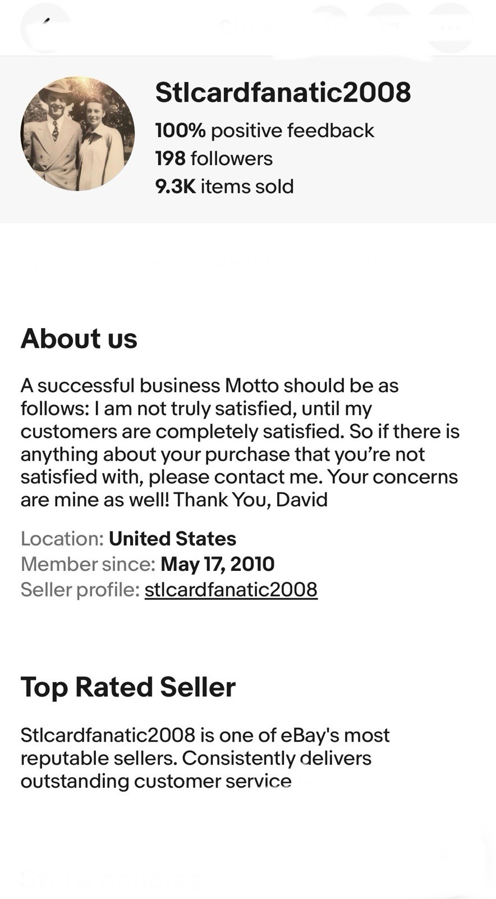Viewport: 496px width, 899px height.
Task: Tap the Stlcardfanatic2008 store name heading
Action: click(x=283, y=93)
